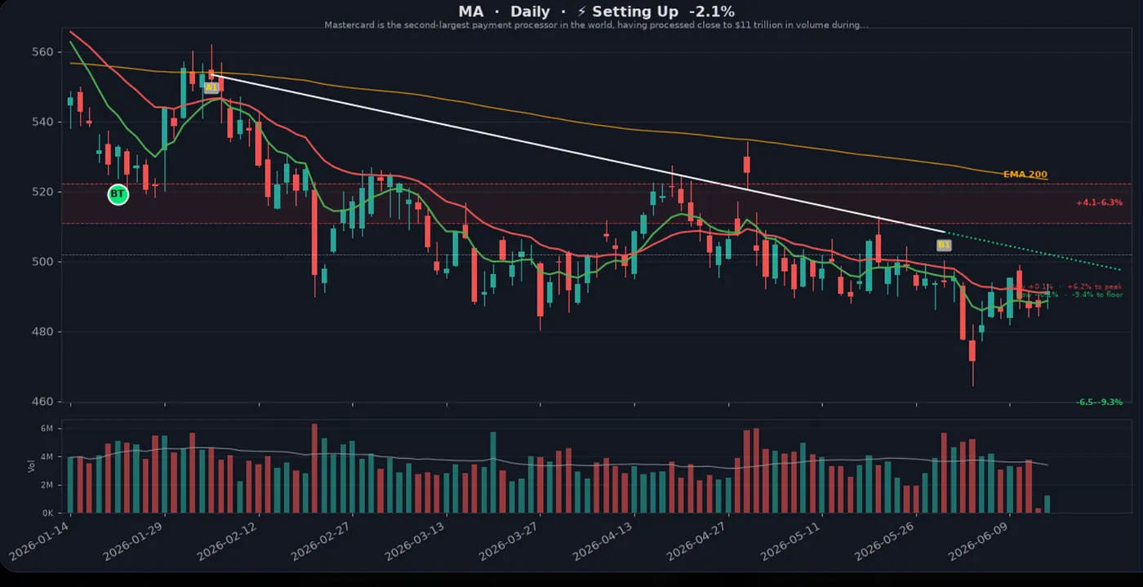Viewport: 1143px width, 587px height.
Task: Click the green -6.5--9.3% zone label
Action: pyautogui.click(x=1099, y=402)
